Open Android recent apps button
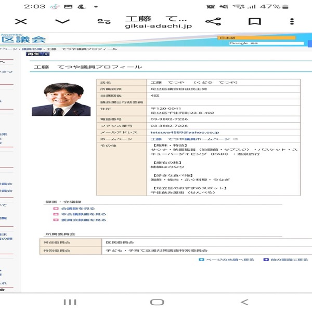Screen dimensions: 312x312 (x=70, y=302)
